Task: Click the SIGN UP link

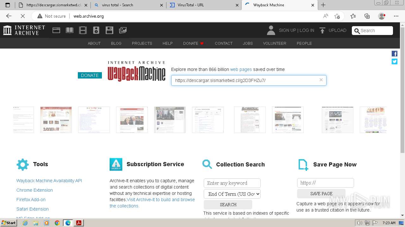Action: (287, 30)
